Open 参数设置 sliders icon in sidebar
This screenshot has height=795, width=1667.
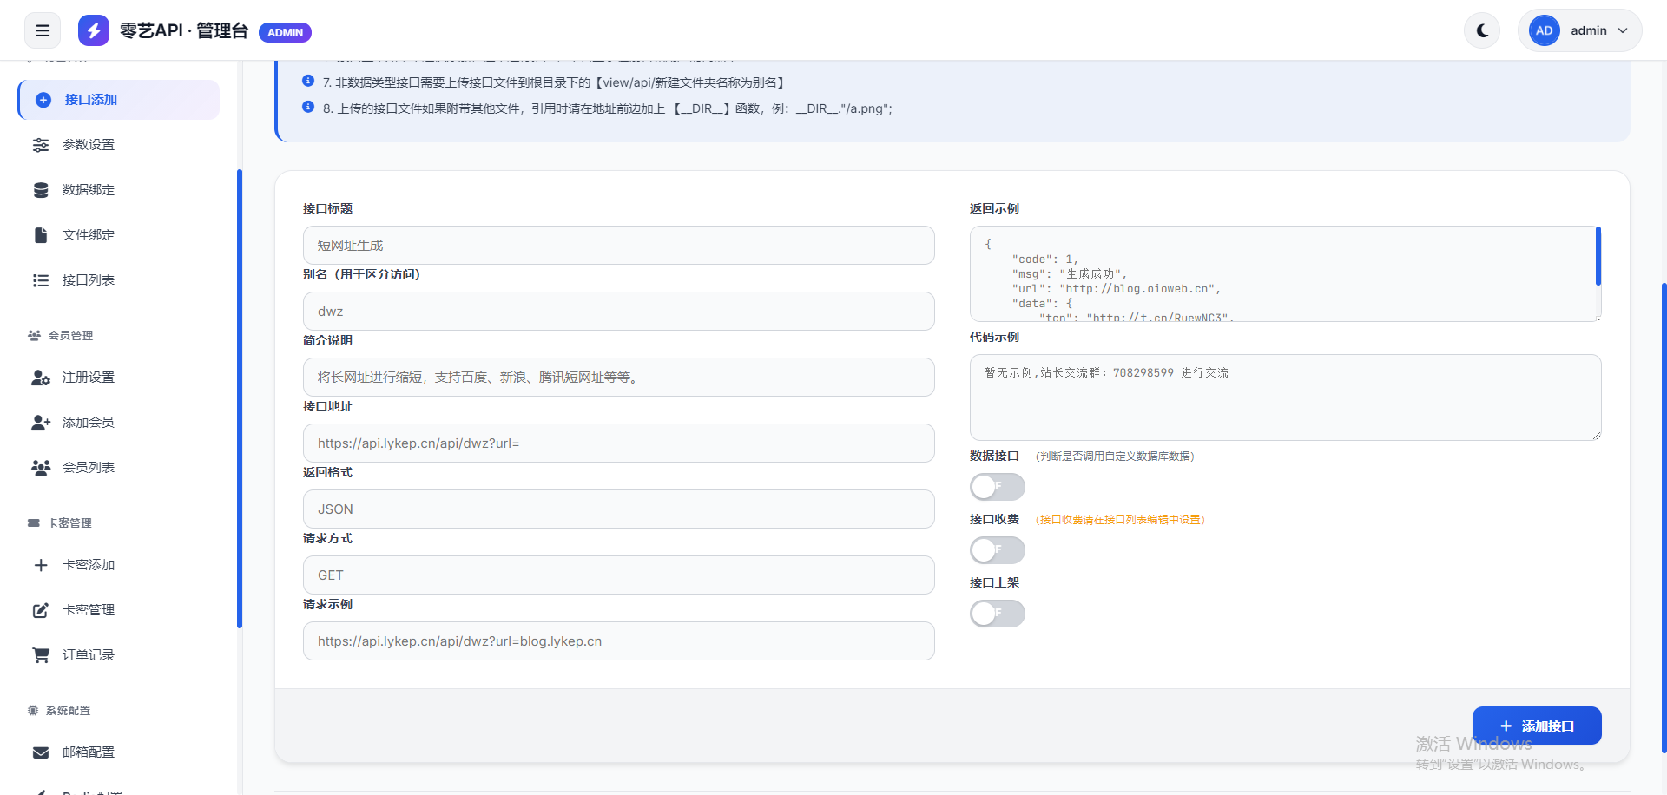(41, 145)
